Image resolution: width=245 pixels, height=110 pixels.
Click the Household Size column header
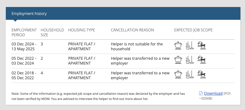52,32
